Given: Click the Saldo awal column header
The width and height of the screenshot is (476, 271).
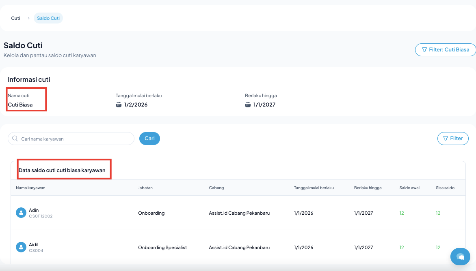Looking at the screenshot, I should pos(409,188).
